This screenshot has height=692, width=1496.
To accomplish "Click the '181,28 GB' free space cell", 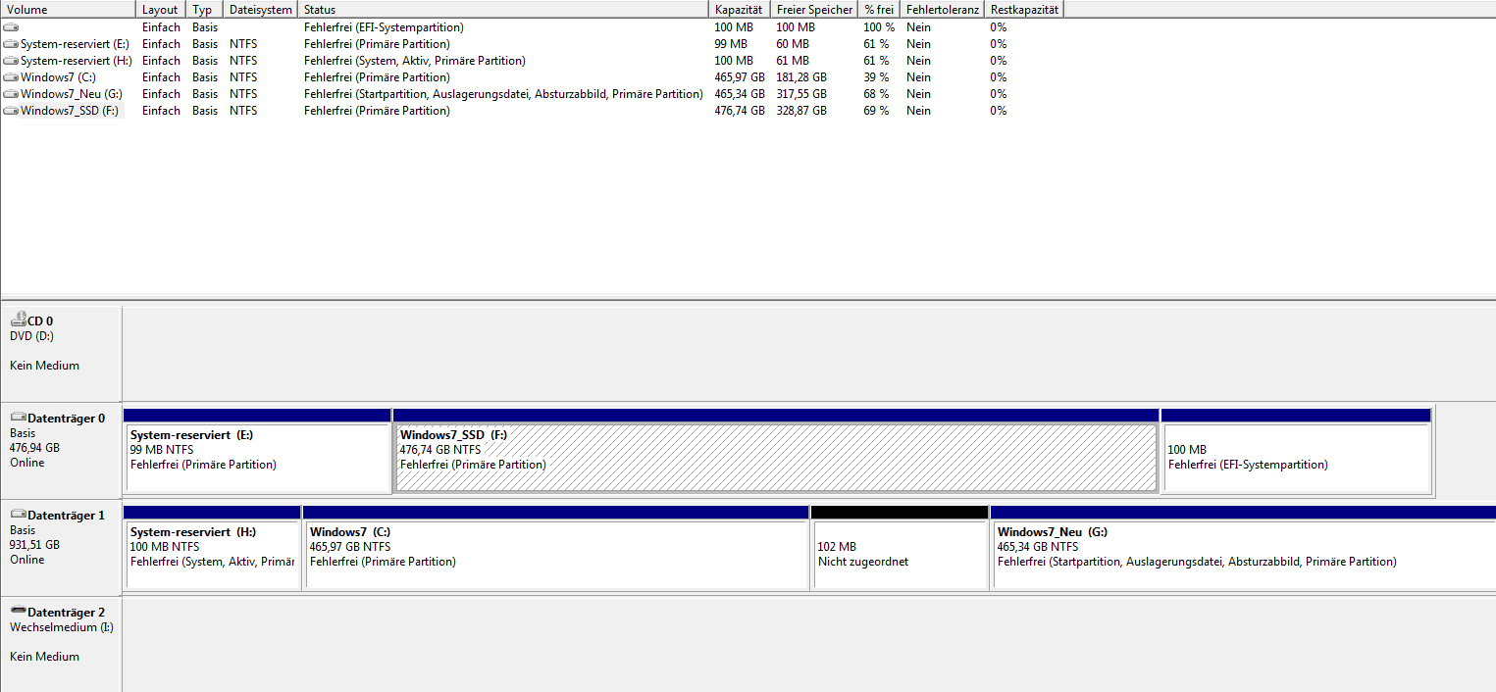I will pyautogui.click(x=801, y=77).
